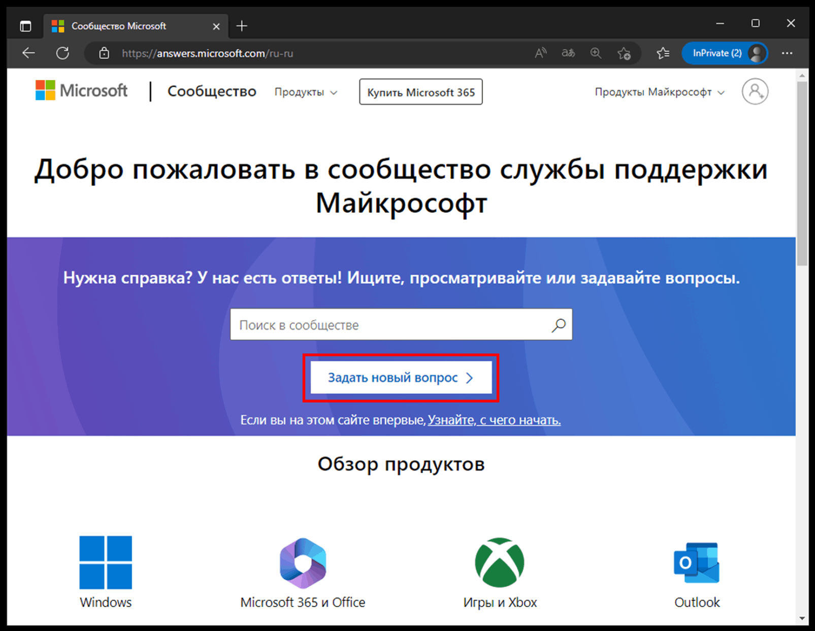Open the Windows product icon
This screenshot has width=815, height=631.
[106, 562]
